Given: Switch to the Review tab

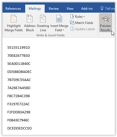Looking at the screenshot, I should coord(54,9).
